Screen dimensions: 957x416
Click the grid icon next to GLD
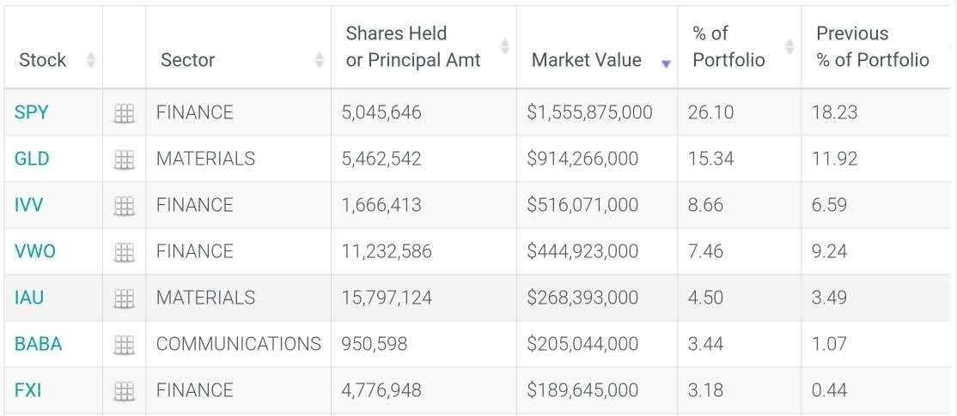[125, 160]
